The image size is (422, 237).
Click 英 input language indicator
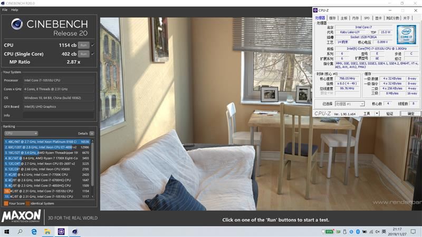[x=384, y=232]
